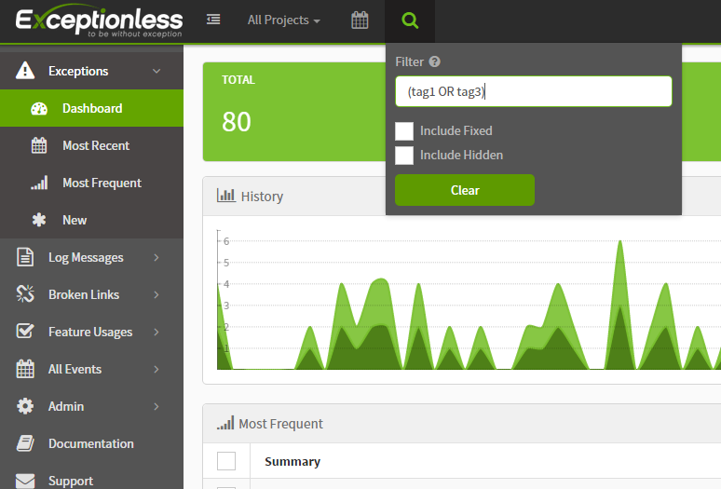Click the Feature Usages checkmark icon
This screenshot has height=489, width=721.
[x=25, y=331]
